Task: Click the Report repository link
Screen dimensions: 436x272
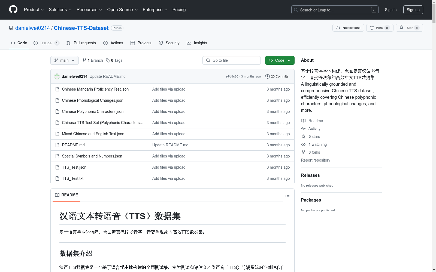Action: tap(316, 160)
